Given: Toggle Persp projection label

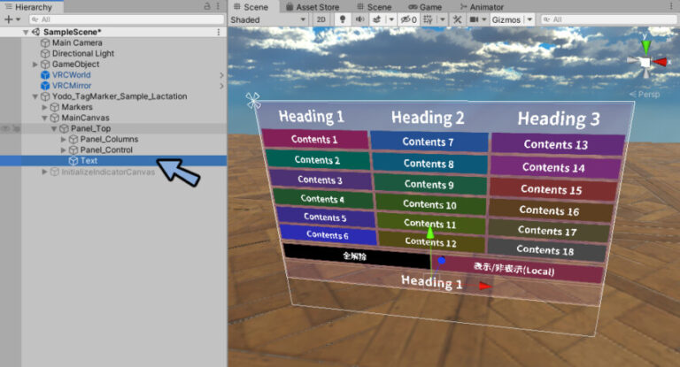Looking at the screenshot, I should [x=645, y=94].
